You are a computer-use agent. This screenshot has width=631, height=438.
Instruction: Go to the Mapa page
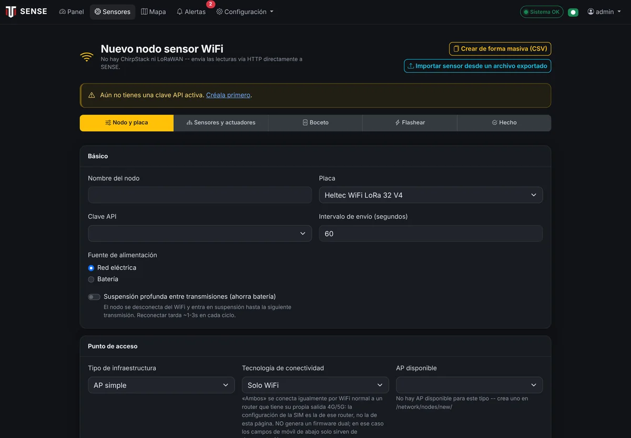click(154, 12)
